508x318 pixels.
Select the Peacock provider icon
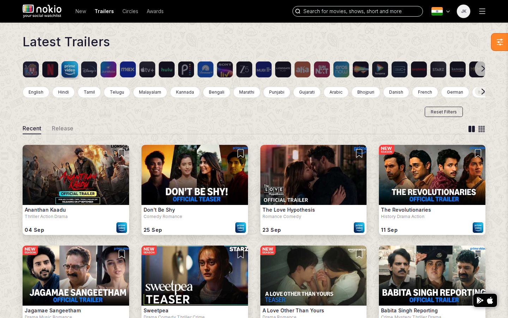tap(186, 70)
